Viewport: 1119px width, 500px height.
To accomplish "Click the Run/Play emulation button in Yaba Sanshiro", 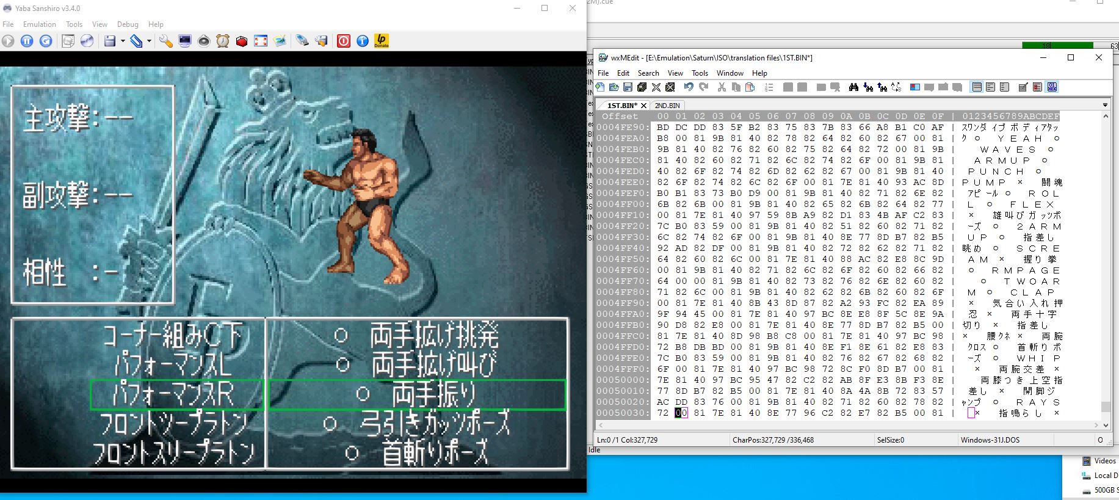I will point(8,41).
